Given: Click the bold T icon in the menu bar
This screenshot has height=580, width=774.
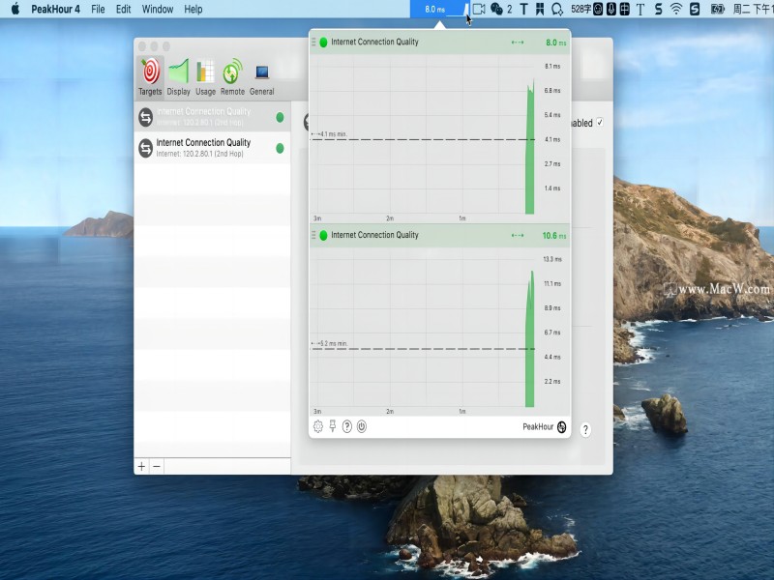Looking at the screenshot, I should click(x=523, y=9).
